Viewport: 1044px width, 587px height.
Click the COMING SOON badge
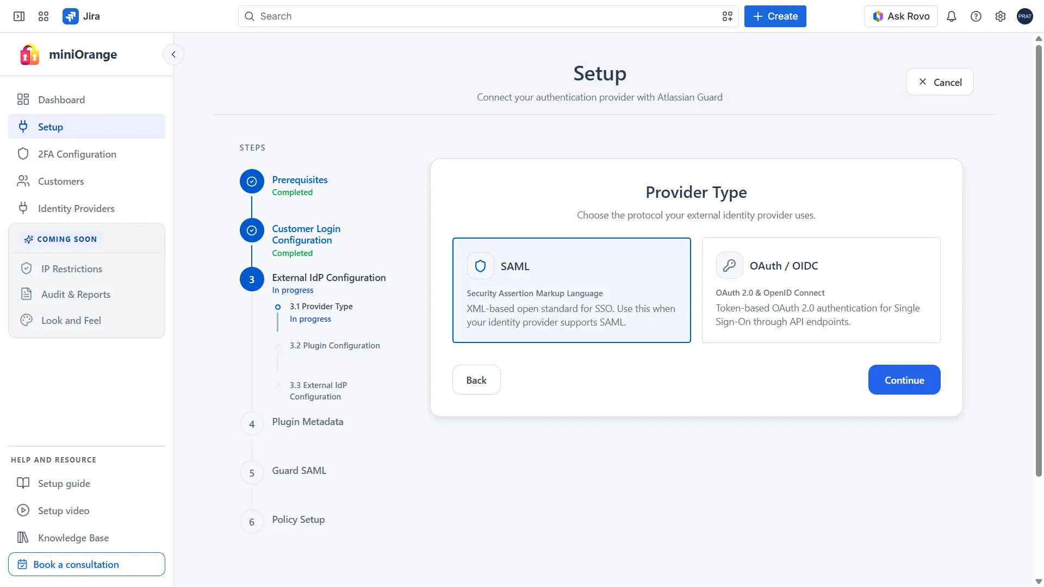click(x=60, y=239)
